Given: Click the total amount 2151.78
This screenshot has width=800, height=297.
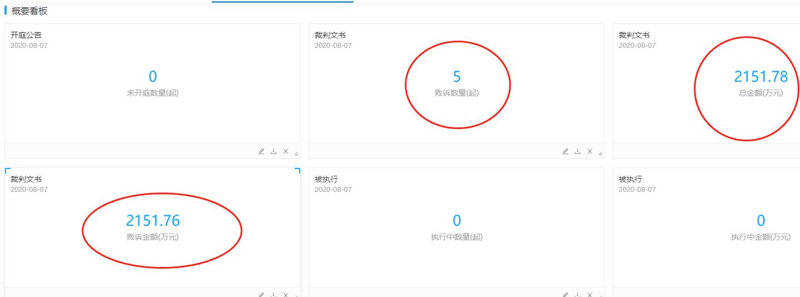Looking at the screenshot, I should [761, 77].
